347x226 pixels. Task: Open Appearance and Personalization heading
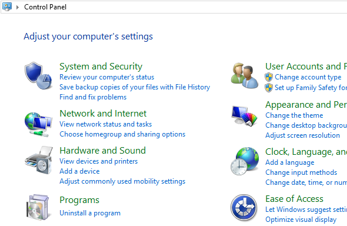click(x=306, y=105)
